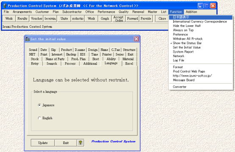This screenshot has width=235, height=152.
Task: Click the Exit button in dialog
Action: pyautogui.click(x=66, y=143)
